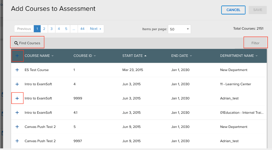The width and height of the screenshot is (272, 150).
Task: Add Canvas Push Test 2 course ID 9997
Action: point(17,141)
